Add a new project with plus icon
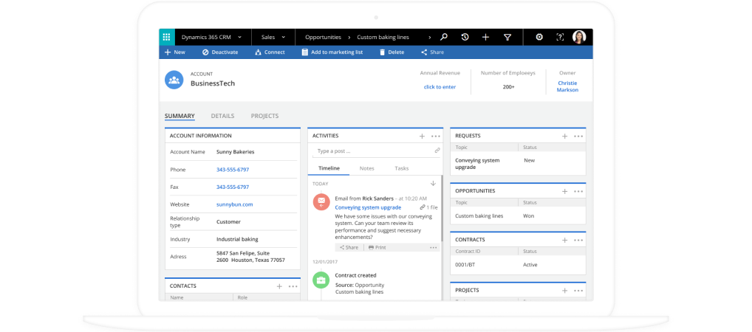The width and height of the screenshot is (752, 332). (565, 291)
